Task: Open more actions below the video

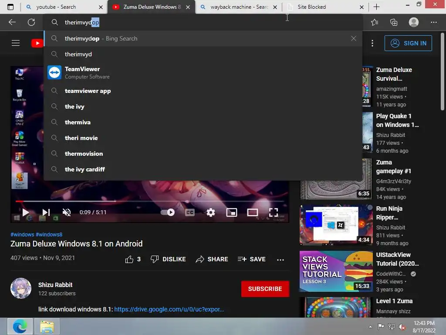Action: click(280, 260)
